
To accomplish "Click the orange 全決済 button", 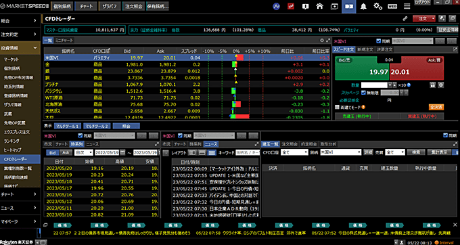I will [436, 107].
